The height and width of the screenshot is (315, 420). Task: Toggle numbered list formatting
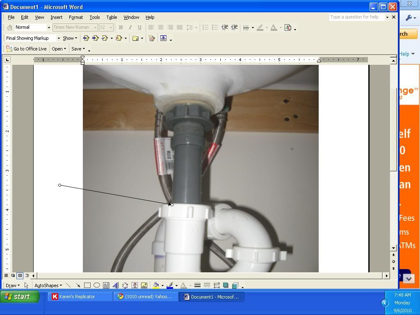point(206,27)
